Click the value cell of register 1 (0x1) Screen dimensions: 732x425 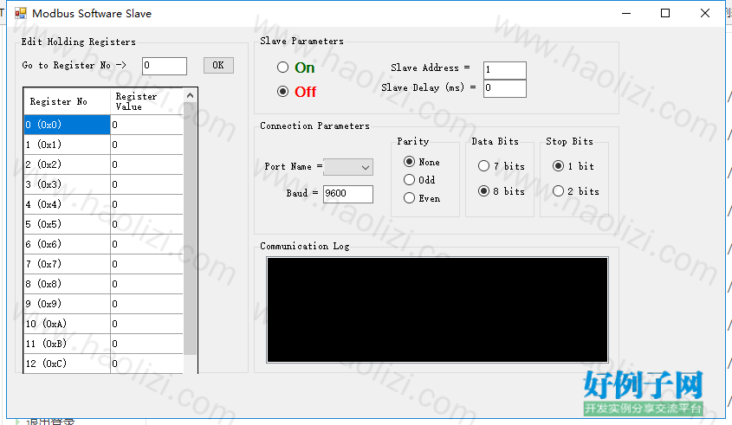(146, 145)
